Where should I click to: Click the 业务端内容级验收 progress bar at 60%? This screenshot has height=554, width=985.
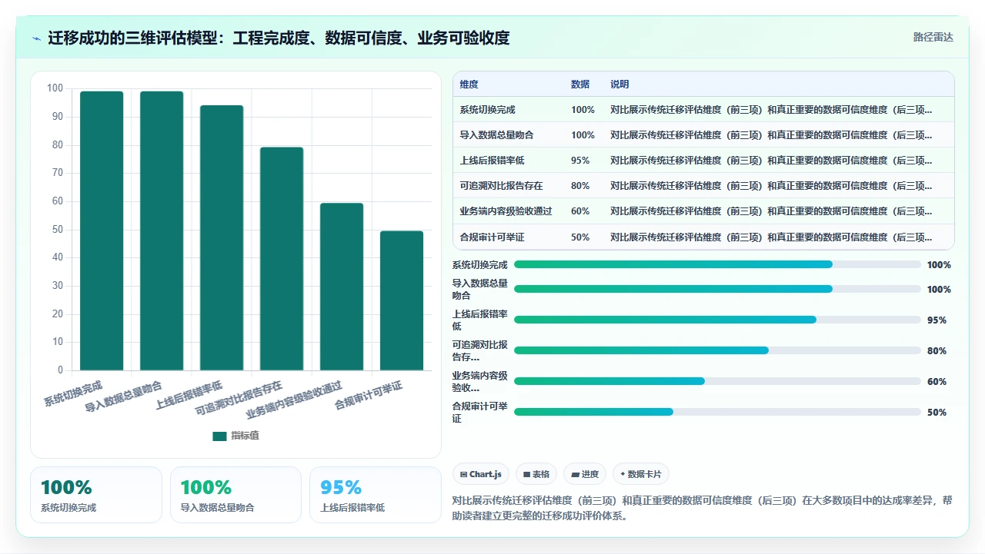(x=717, y=381)
